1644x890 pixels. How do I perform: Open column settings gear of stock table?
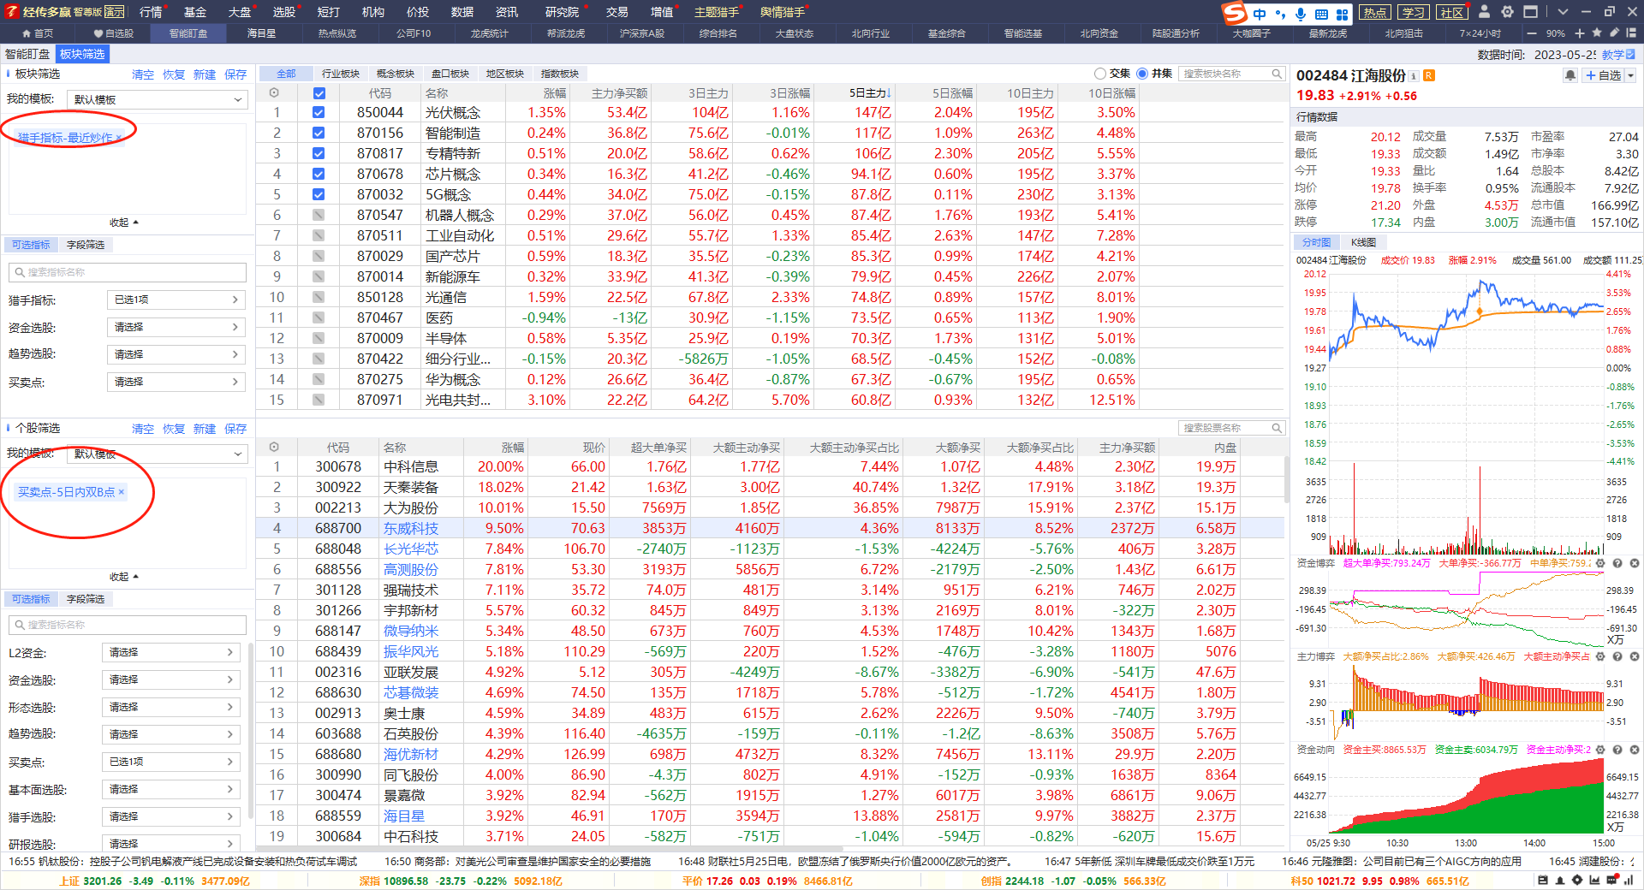[x=274, y=447]
